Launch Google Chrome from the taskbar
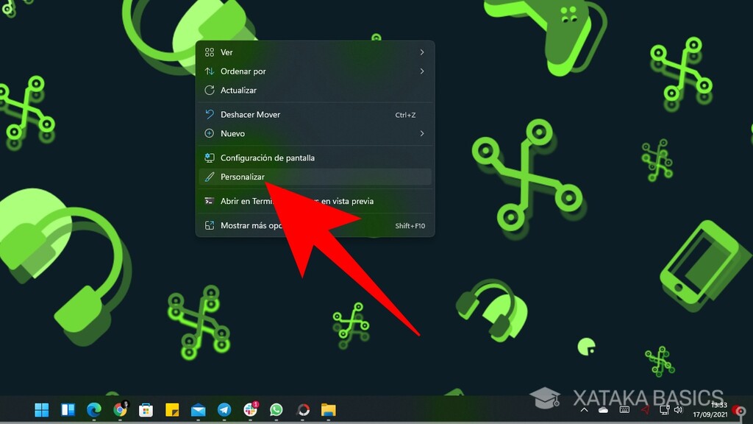 (120, 409)
